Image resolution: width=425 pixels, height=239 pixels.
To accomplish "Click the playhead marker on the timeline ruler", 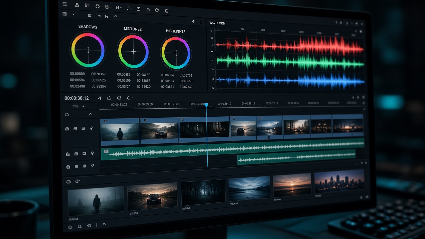I will pos(206,105).
